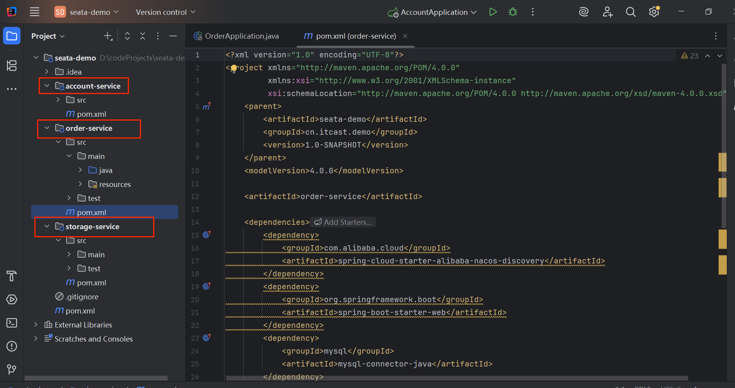Go to previous highlighted problem arrow
Image resolution: width=735 pixels, height=388 pixels.
(x=708, y=56)
